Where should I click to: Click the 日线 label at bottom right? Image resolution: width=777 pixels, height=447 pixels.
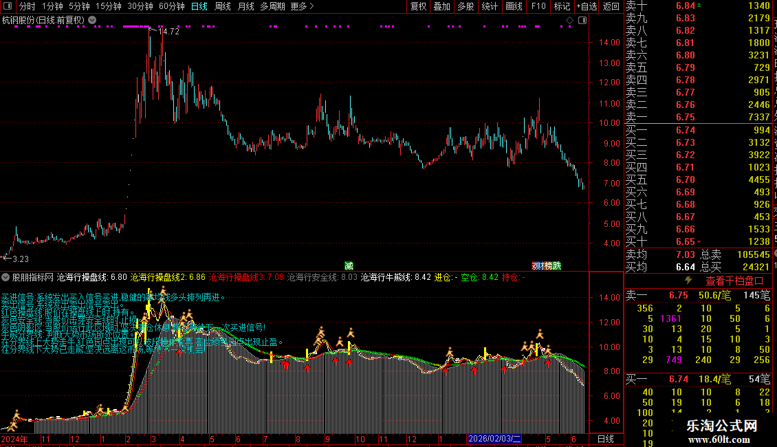(606, 439)
